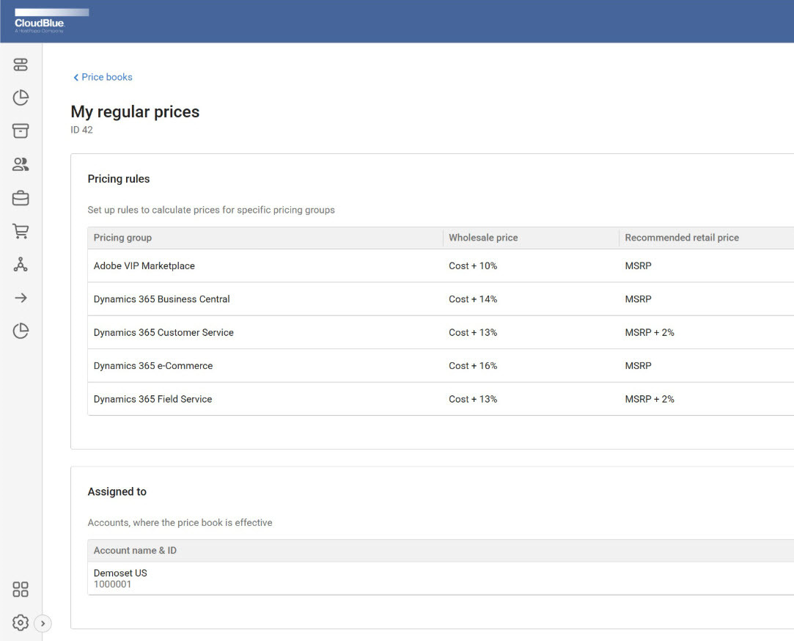
Task: Open the people (customers) icon in sidebar
Action: [x=21, y=164]
